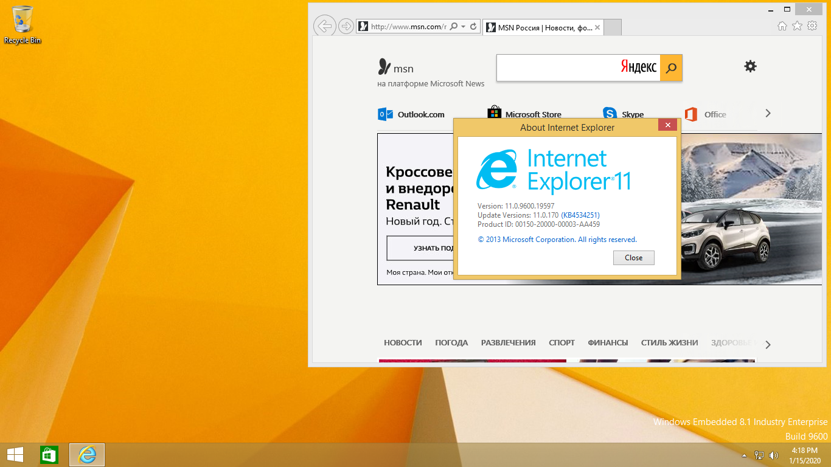Click the Close button in About dialog
This screenshot has height=467, width=831.
(x=633, y=258)
